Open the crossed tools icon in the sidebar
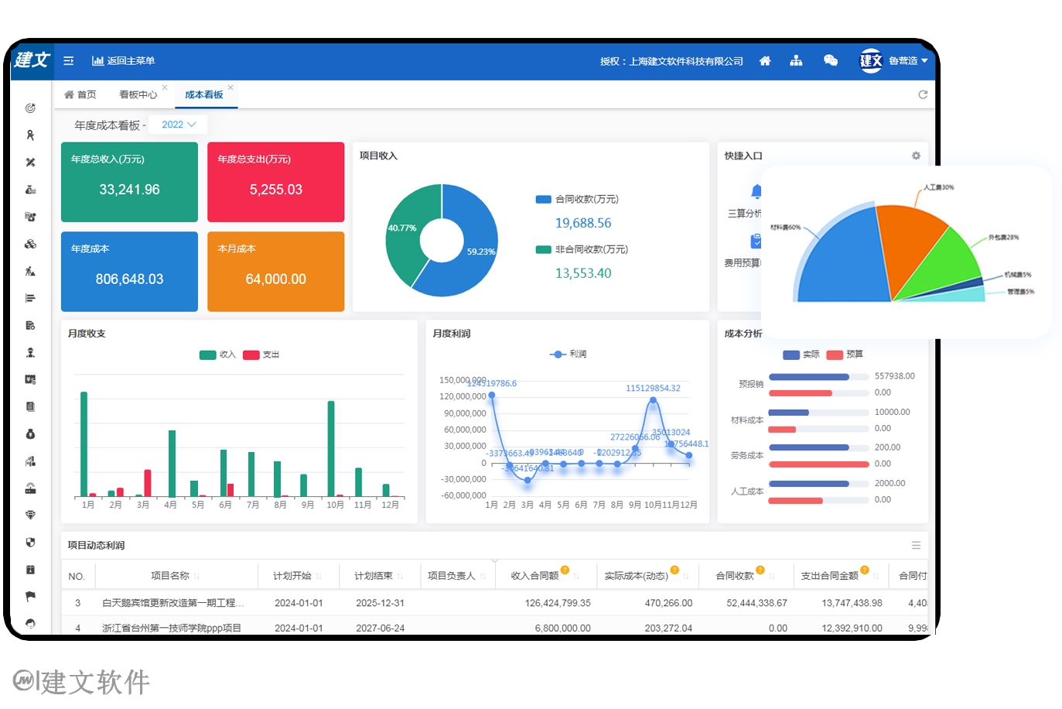 (30, 163)
